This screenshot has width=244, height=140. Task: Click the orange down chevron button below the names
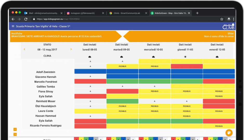[15, 134]
